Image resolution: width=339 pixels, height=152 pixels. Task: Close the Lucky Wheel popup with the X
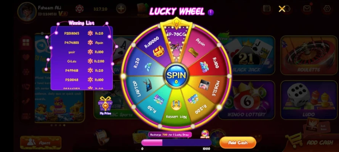pyautogui.click(x=282, y=9)
